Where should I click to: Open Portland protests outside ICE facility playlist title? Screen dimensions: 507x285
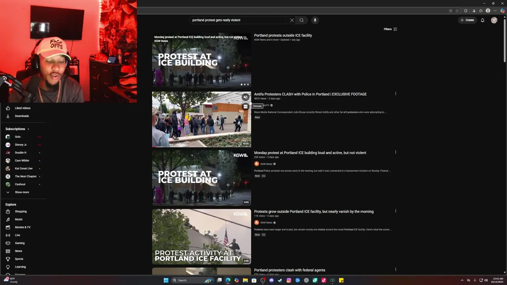[283, 36]
